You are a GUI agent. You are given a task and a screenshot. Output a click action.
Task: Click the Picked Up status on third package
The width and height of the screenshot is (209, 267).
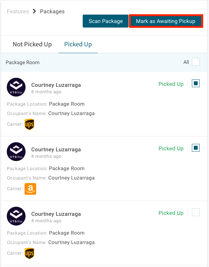[x=171, y=213]
